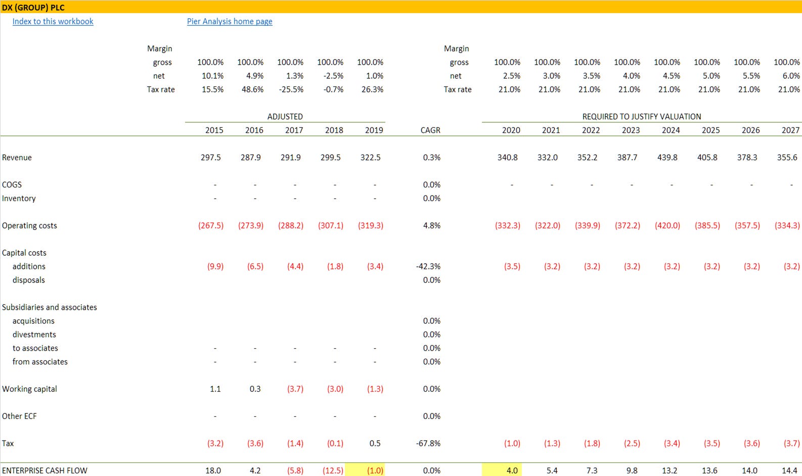Select the 2017 column header
Viewport: 802px width, 476px height.
[x=294, y=130]
